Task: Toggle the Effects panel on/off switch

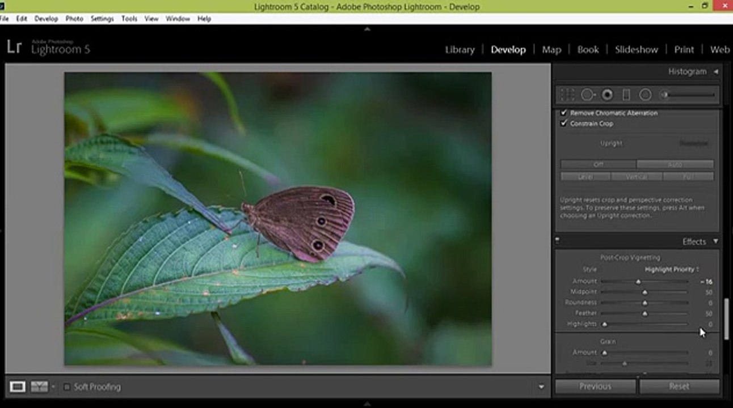Action: click(x=557, y=241)
